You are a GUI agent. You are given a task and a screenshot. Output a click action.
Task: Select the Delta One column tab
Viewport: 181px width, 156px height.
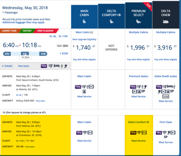tap(166, 15)
